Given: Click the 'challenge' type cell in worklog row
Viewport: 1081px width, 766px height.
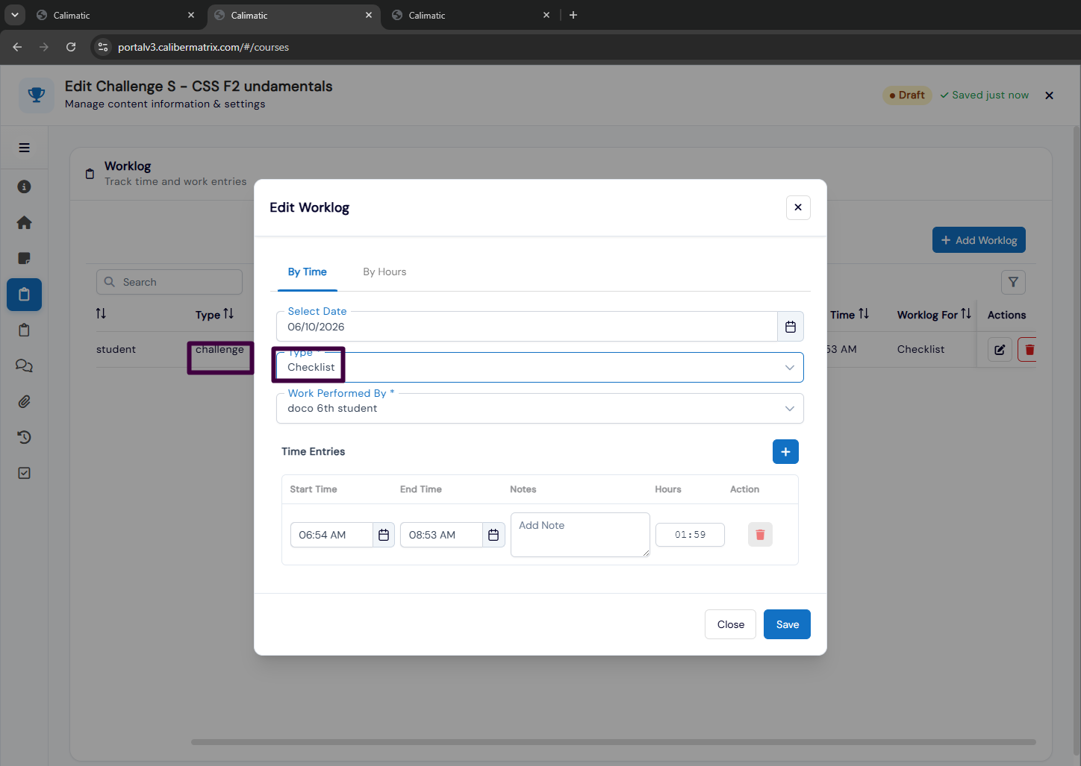Looking at the screenshot, I should coord(219,349).
